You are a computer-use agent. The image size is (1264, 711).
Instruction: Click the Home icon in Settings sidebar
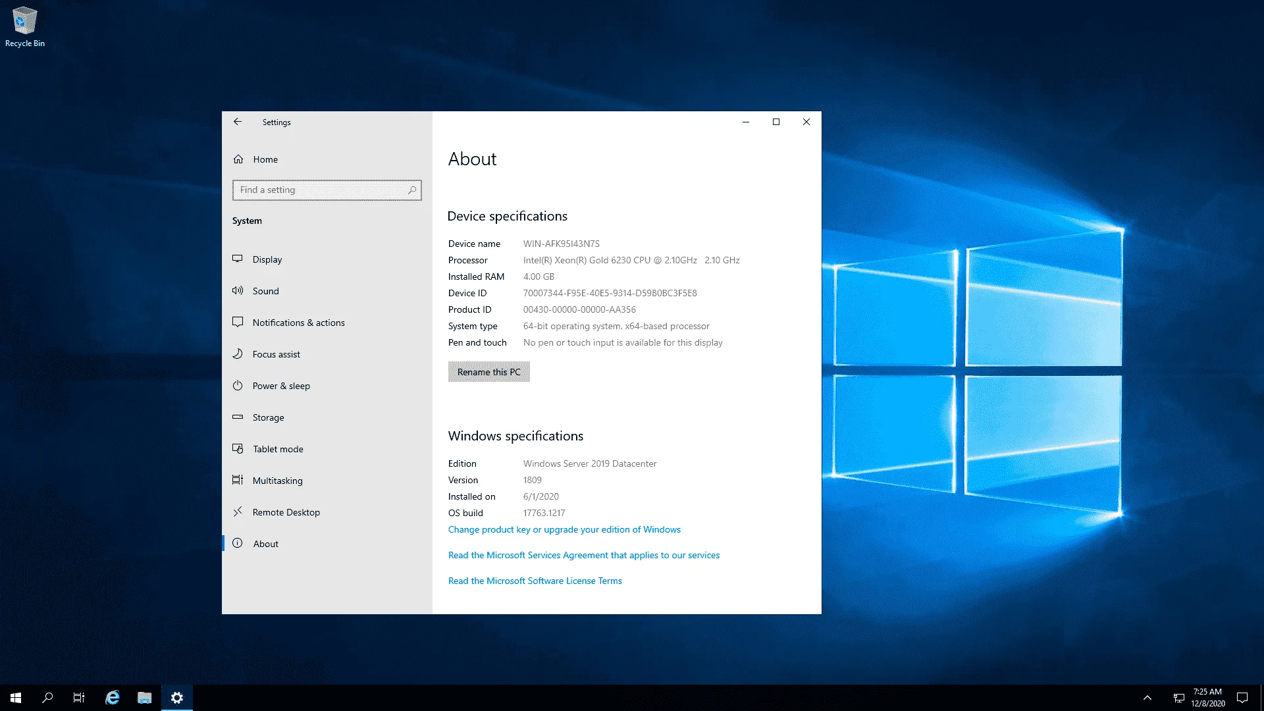(x=238, y=159)
